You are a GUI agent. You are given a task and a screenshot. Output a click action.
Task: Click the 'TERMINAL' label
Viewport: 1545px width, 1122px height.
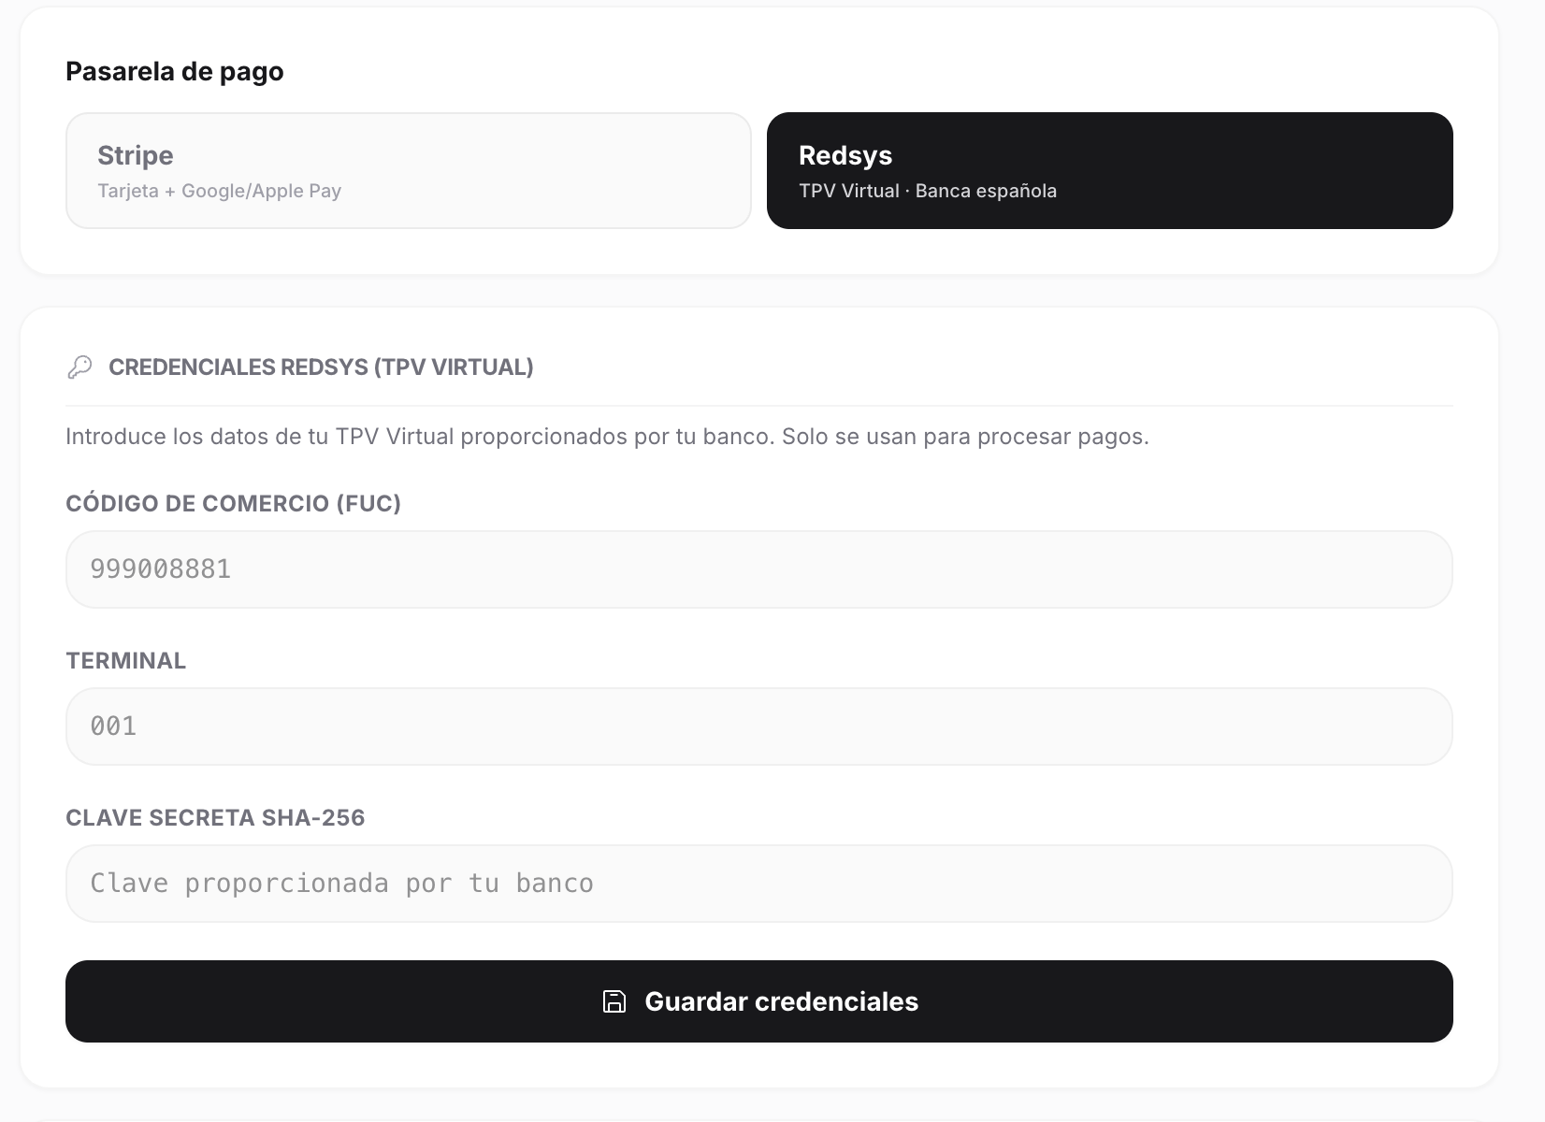tap(126, 661)
